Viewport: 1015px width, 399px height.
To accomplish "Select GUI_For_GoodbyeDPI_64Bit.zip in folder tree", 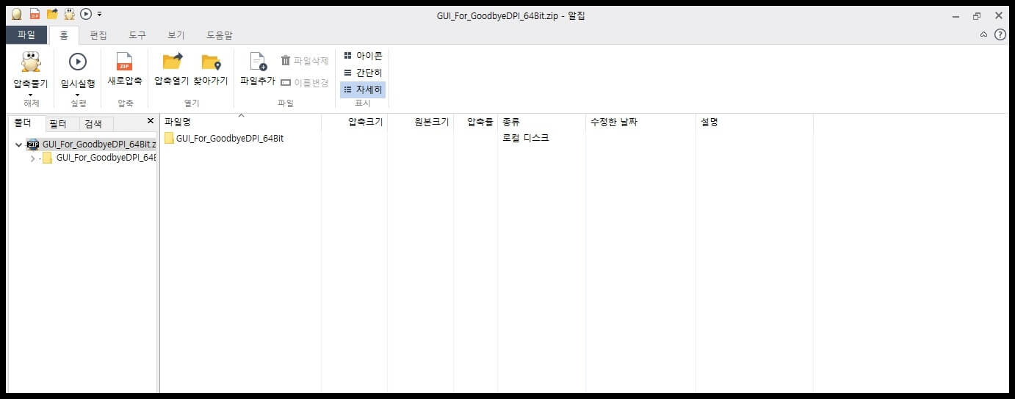I will (99, 144).
